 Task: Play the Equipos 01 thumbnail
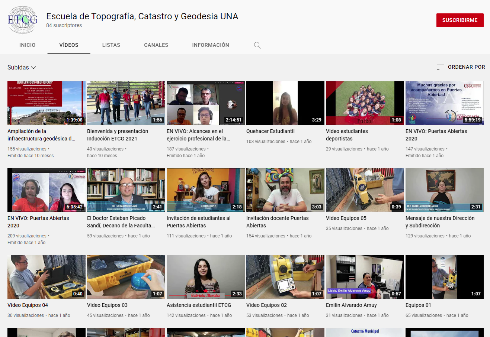[445, 277]
